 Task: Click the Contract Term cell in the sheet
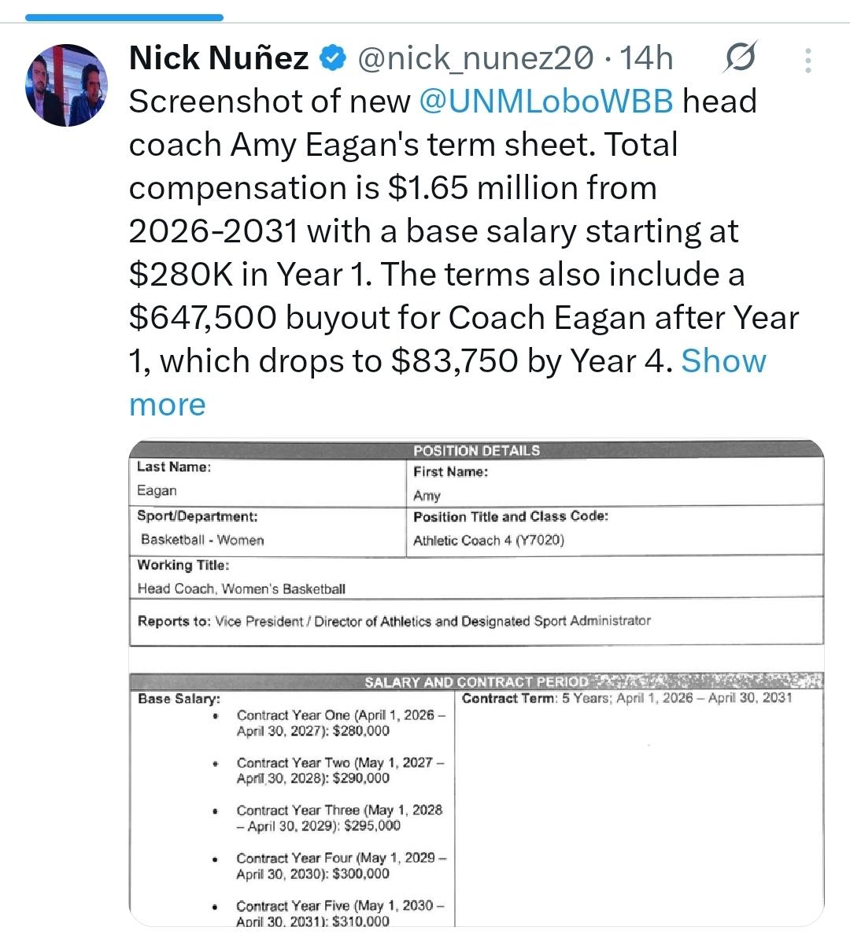click(x=626, y=698)
